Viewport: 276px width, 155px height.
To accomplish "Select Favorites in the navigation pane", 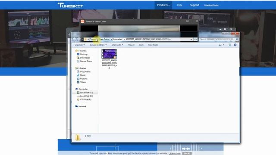I will [x=82, y=51].
